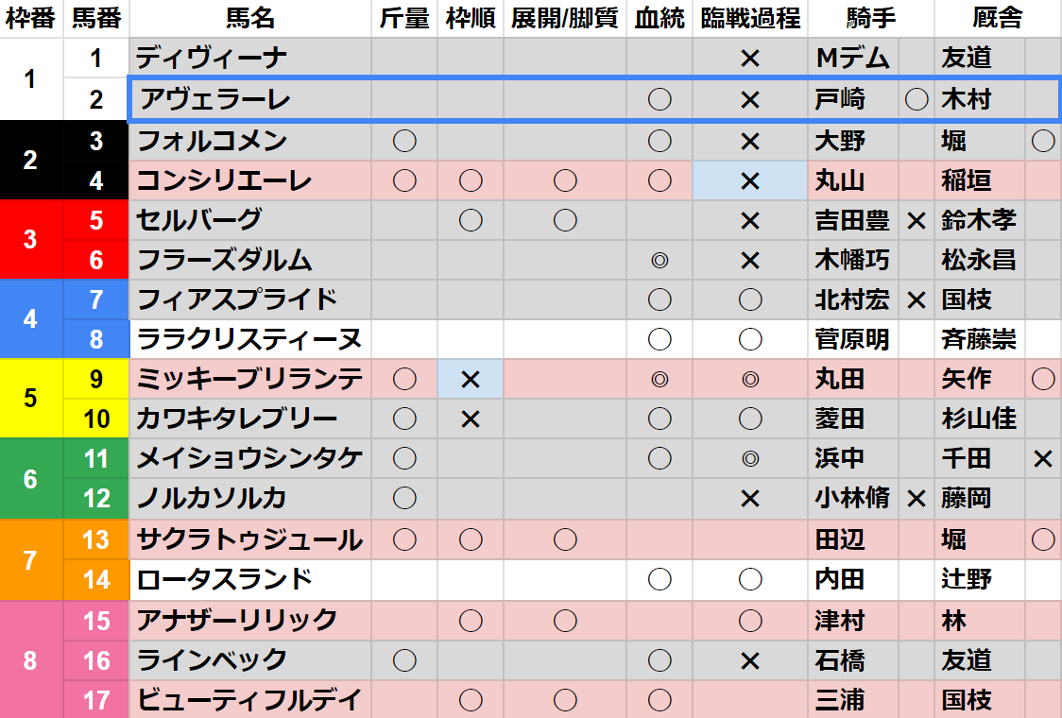Click the 斤量 column header
This screenshot has height=718, width=1062.
tap(403, 17)
